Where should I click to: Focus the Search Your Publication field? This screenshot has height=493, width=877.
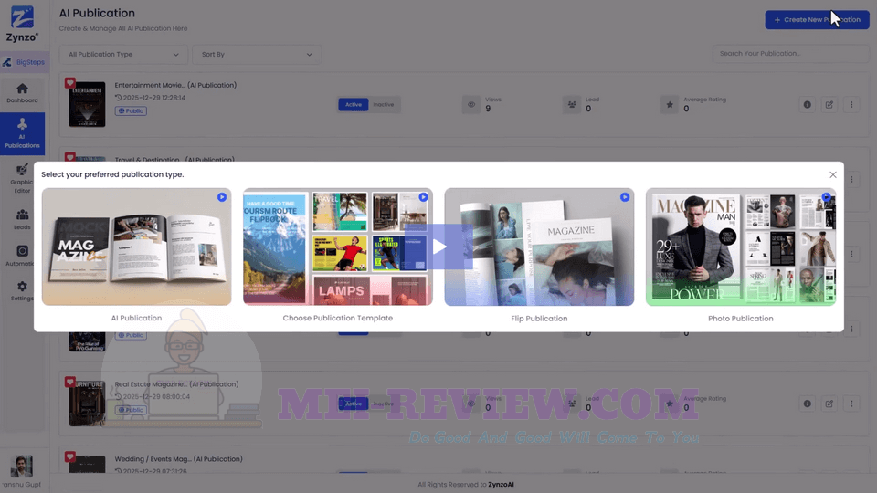[x=790, y=54]
